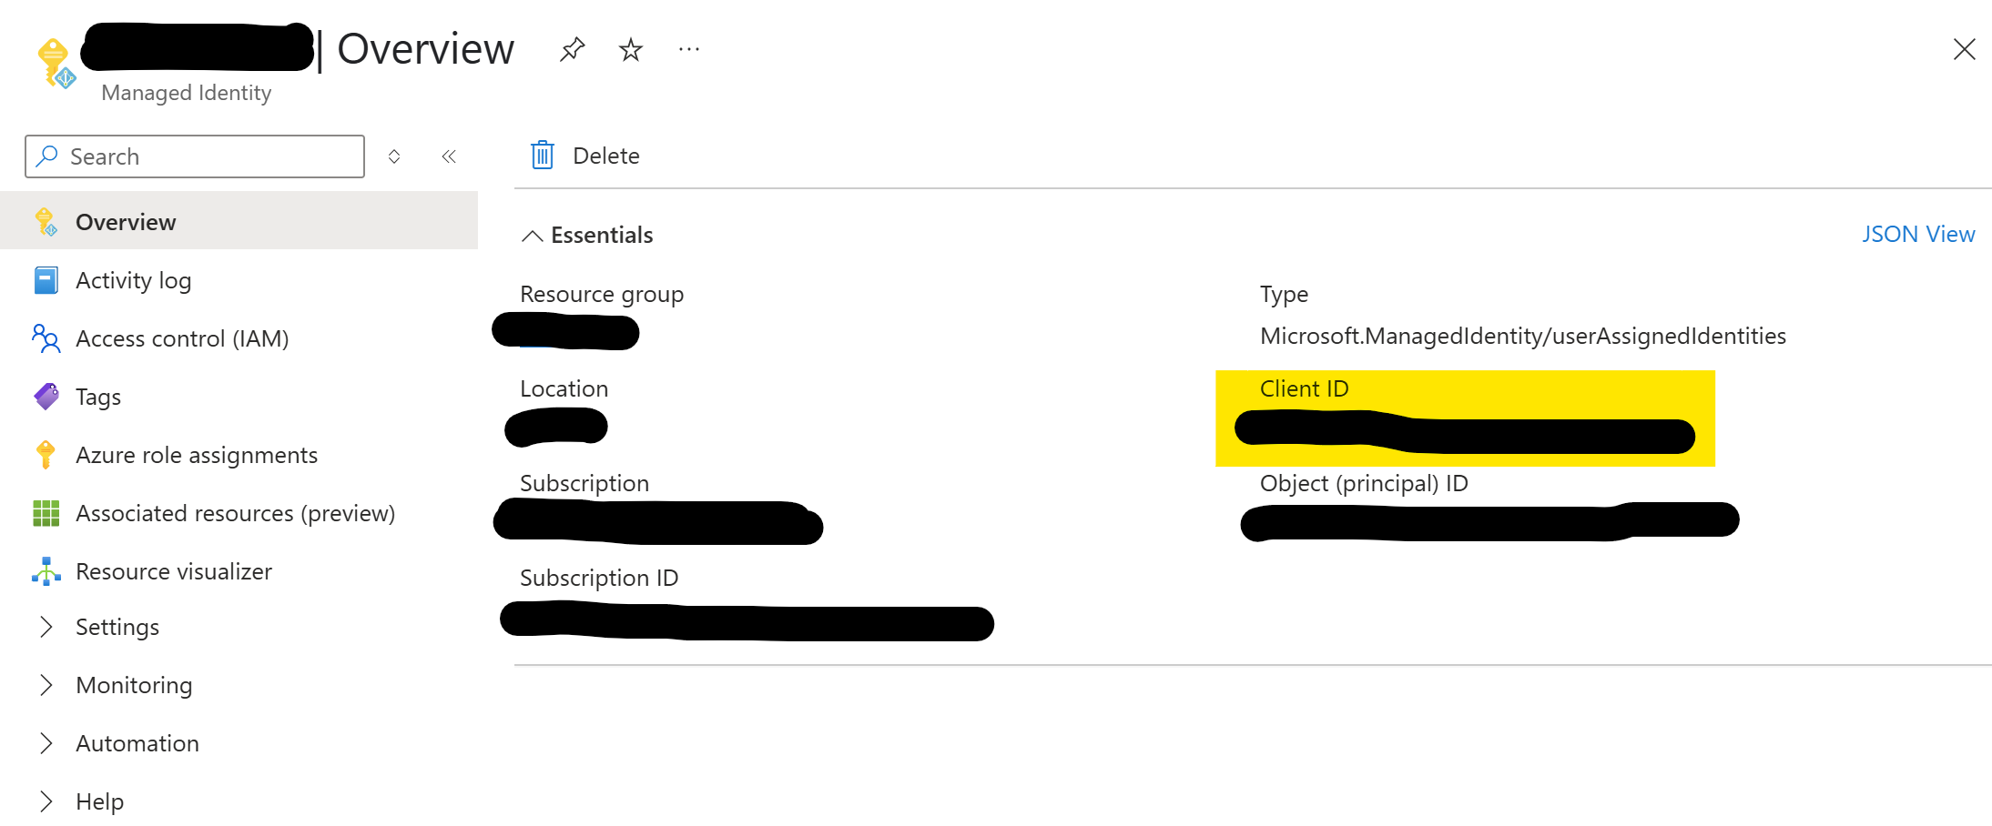Viewport: 1992px width, 826px height.
Task: Click the Subscription ID label
Action: tap(599, 578)
